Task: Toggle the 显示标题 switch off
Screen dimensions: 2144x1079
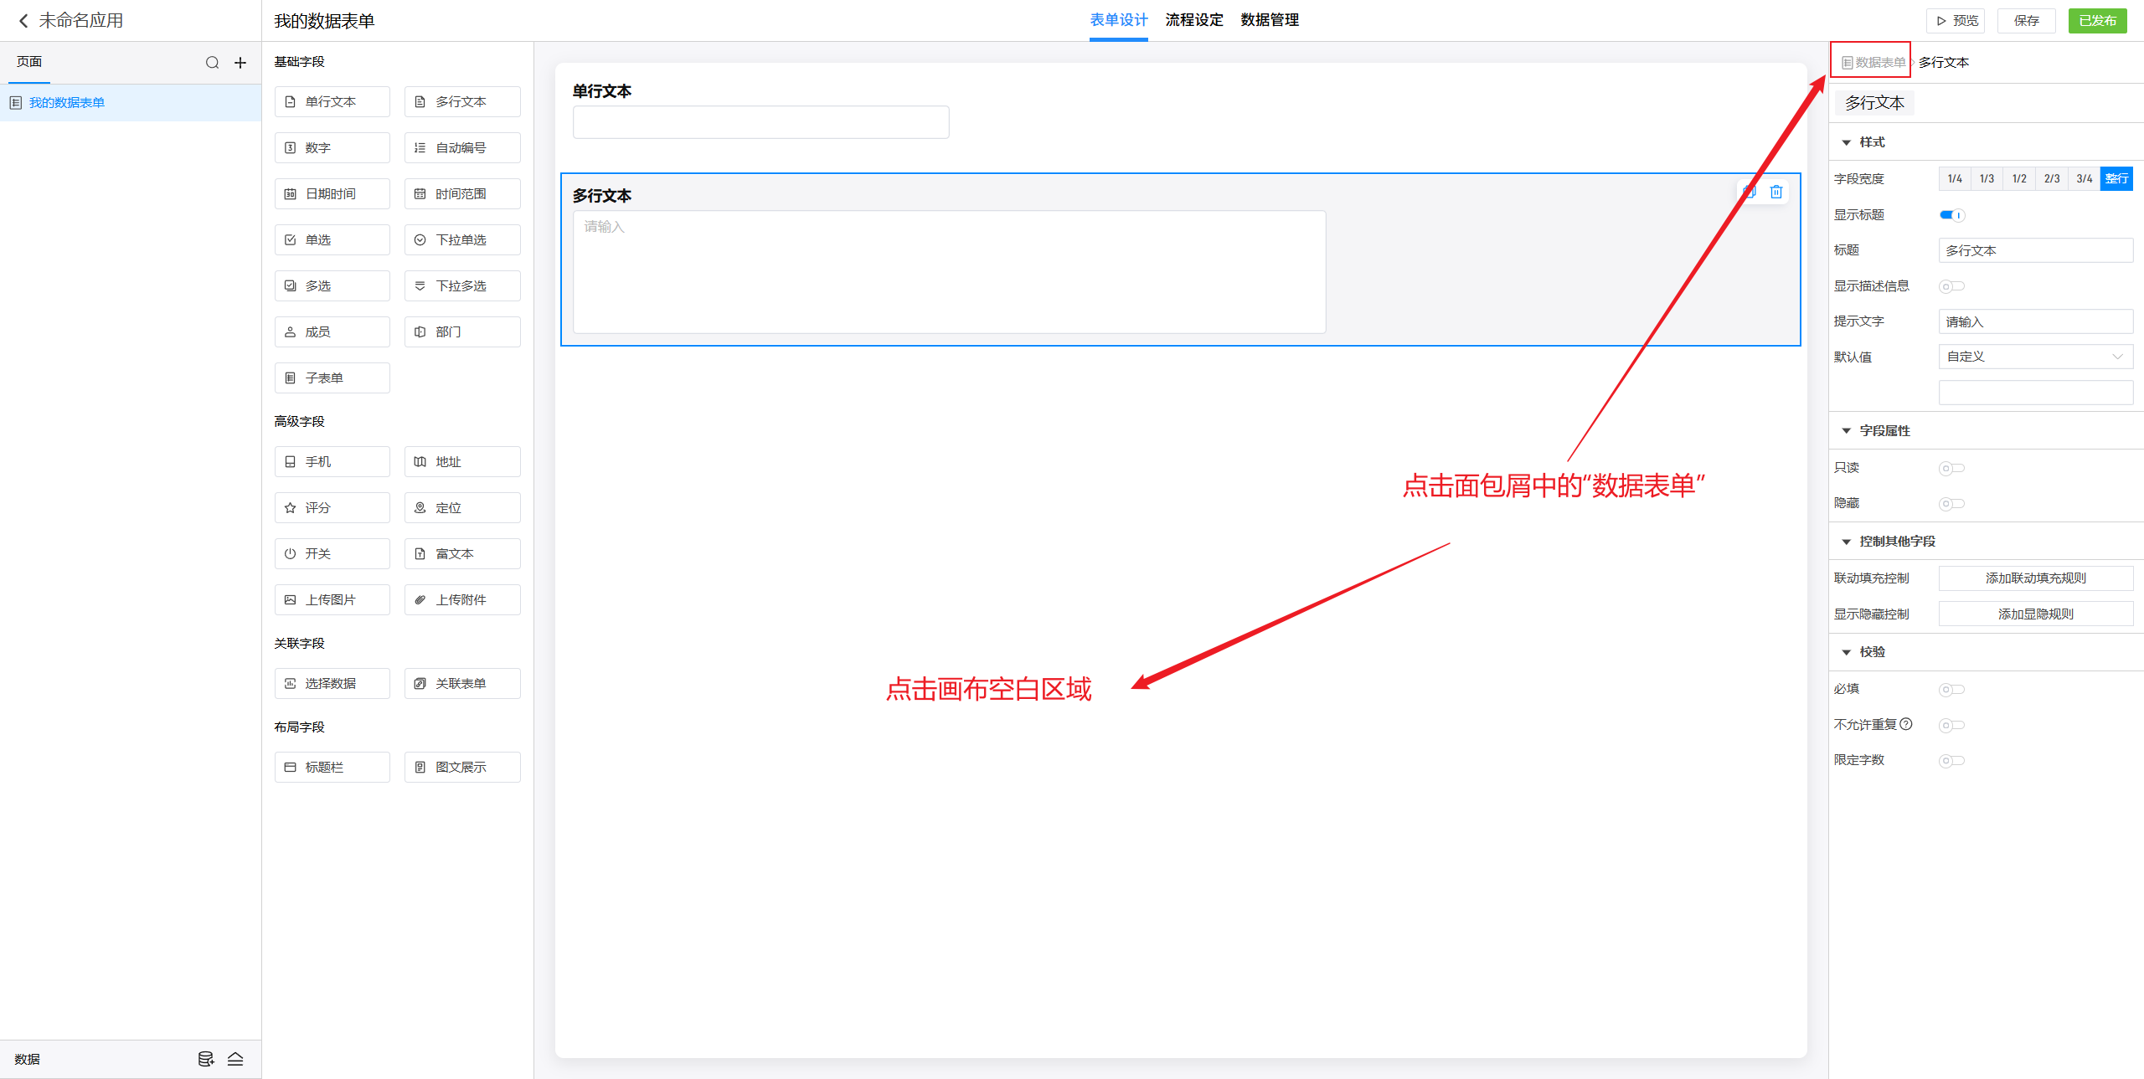Action: point(1951,215)
